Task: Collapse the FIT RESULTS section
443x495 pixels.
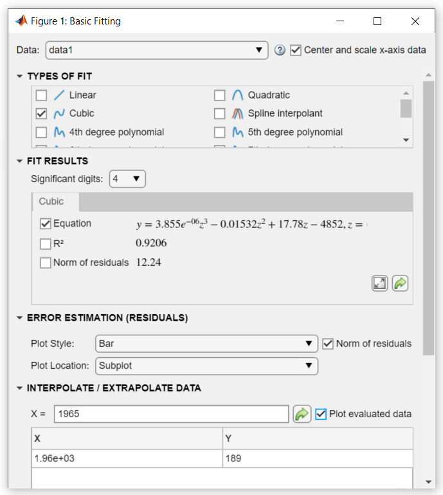Action: pos(20,161)
